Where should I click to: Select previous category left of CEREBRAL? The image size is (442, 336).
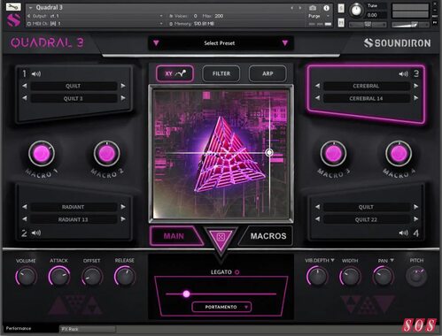[x=318, y=86]
